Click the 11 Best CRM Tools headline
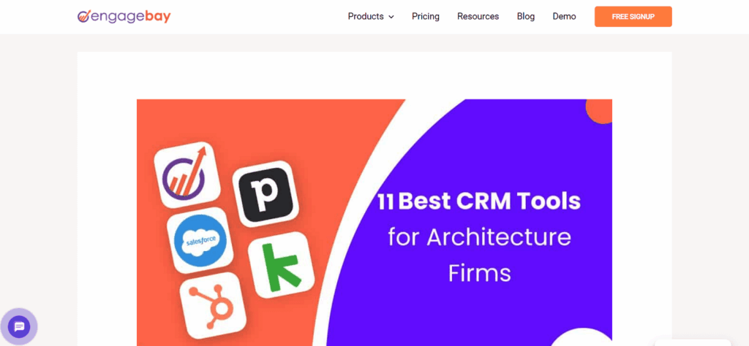Viewport: 749px width, 346px height. coord(479,202)
